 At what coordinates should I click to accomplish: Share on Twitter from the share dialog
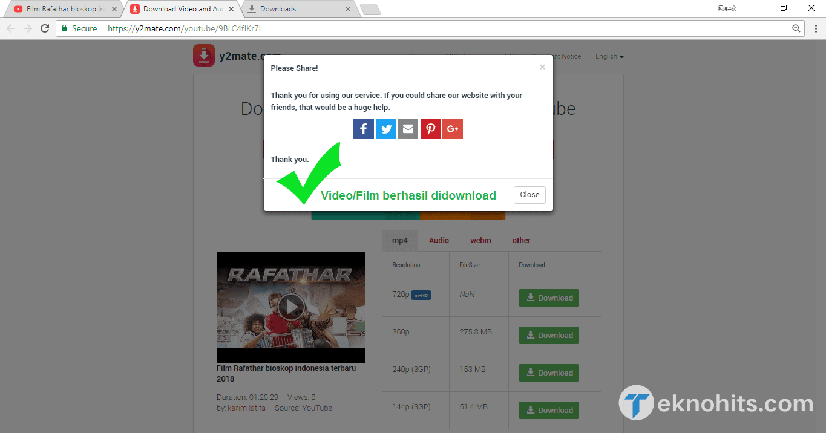point(386,129)
